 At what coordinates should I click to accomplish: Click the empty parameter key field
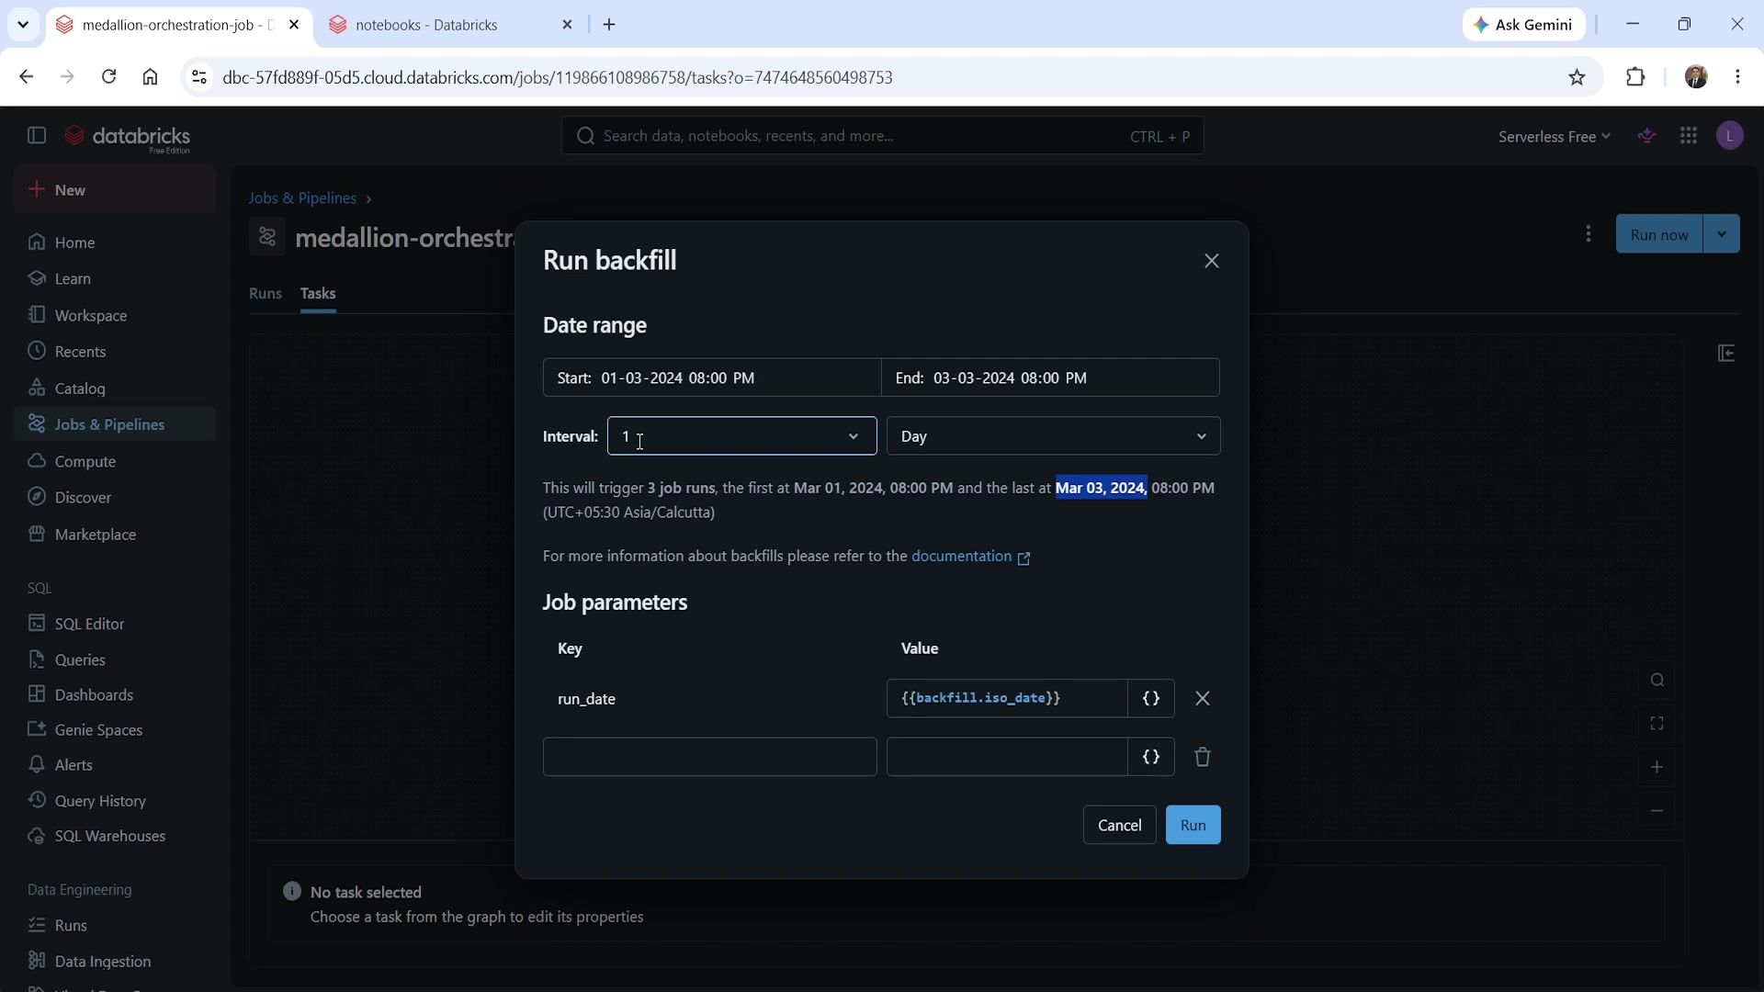point(709,758)
